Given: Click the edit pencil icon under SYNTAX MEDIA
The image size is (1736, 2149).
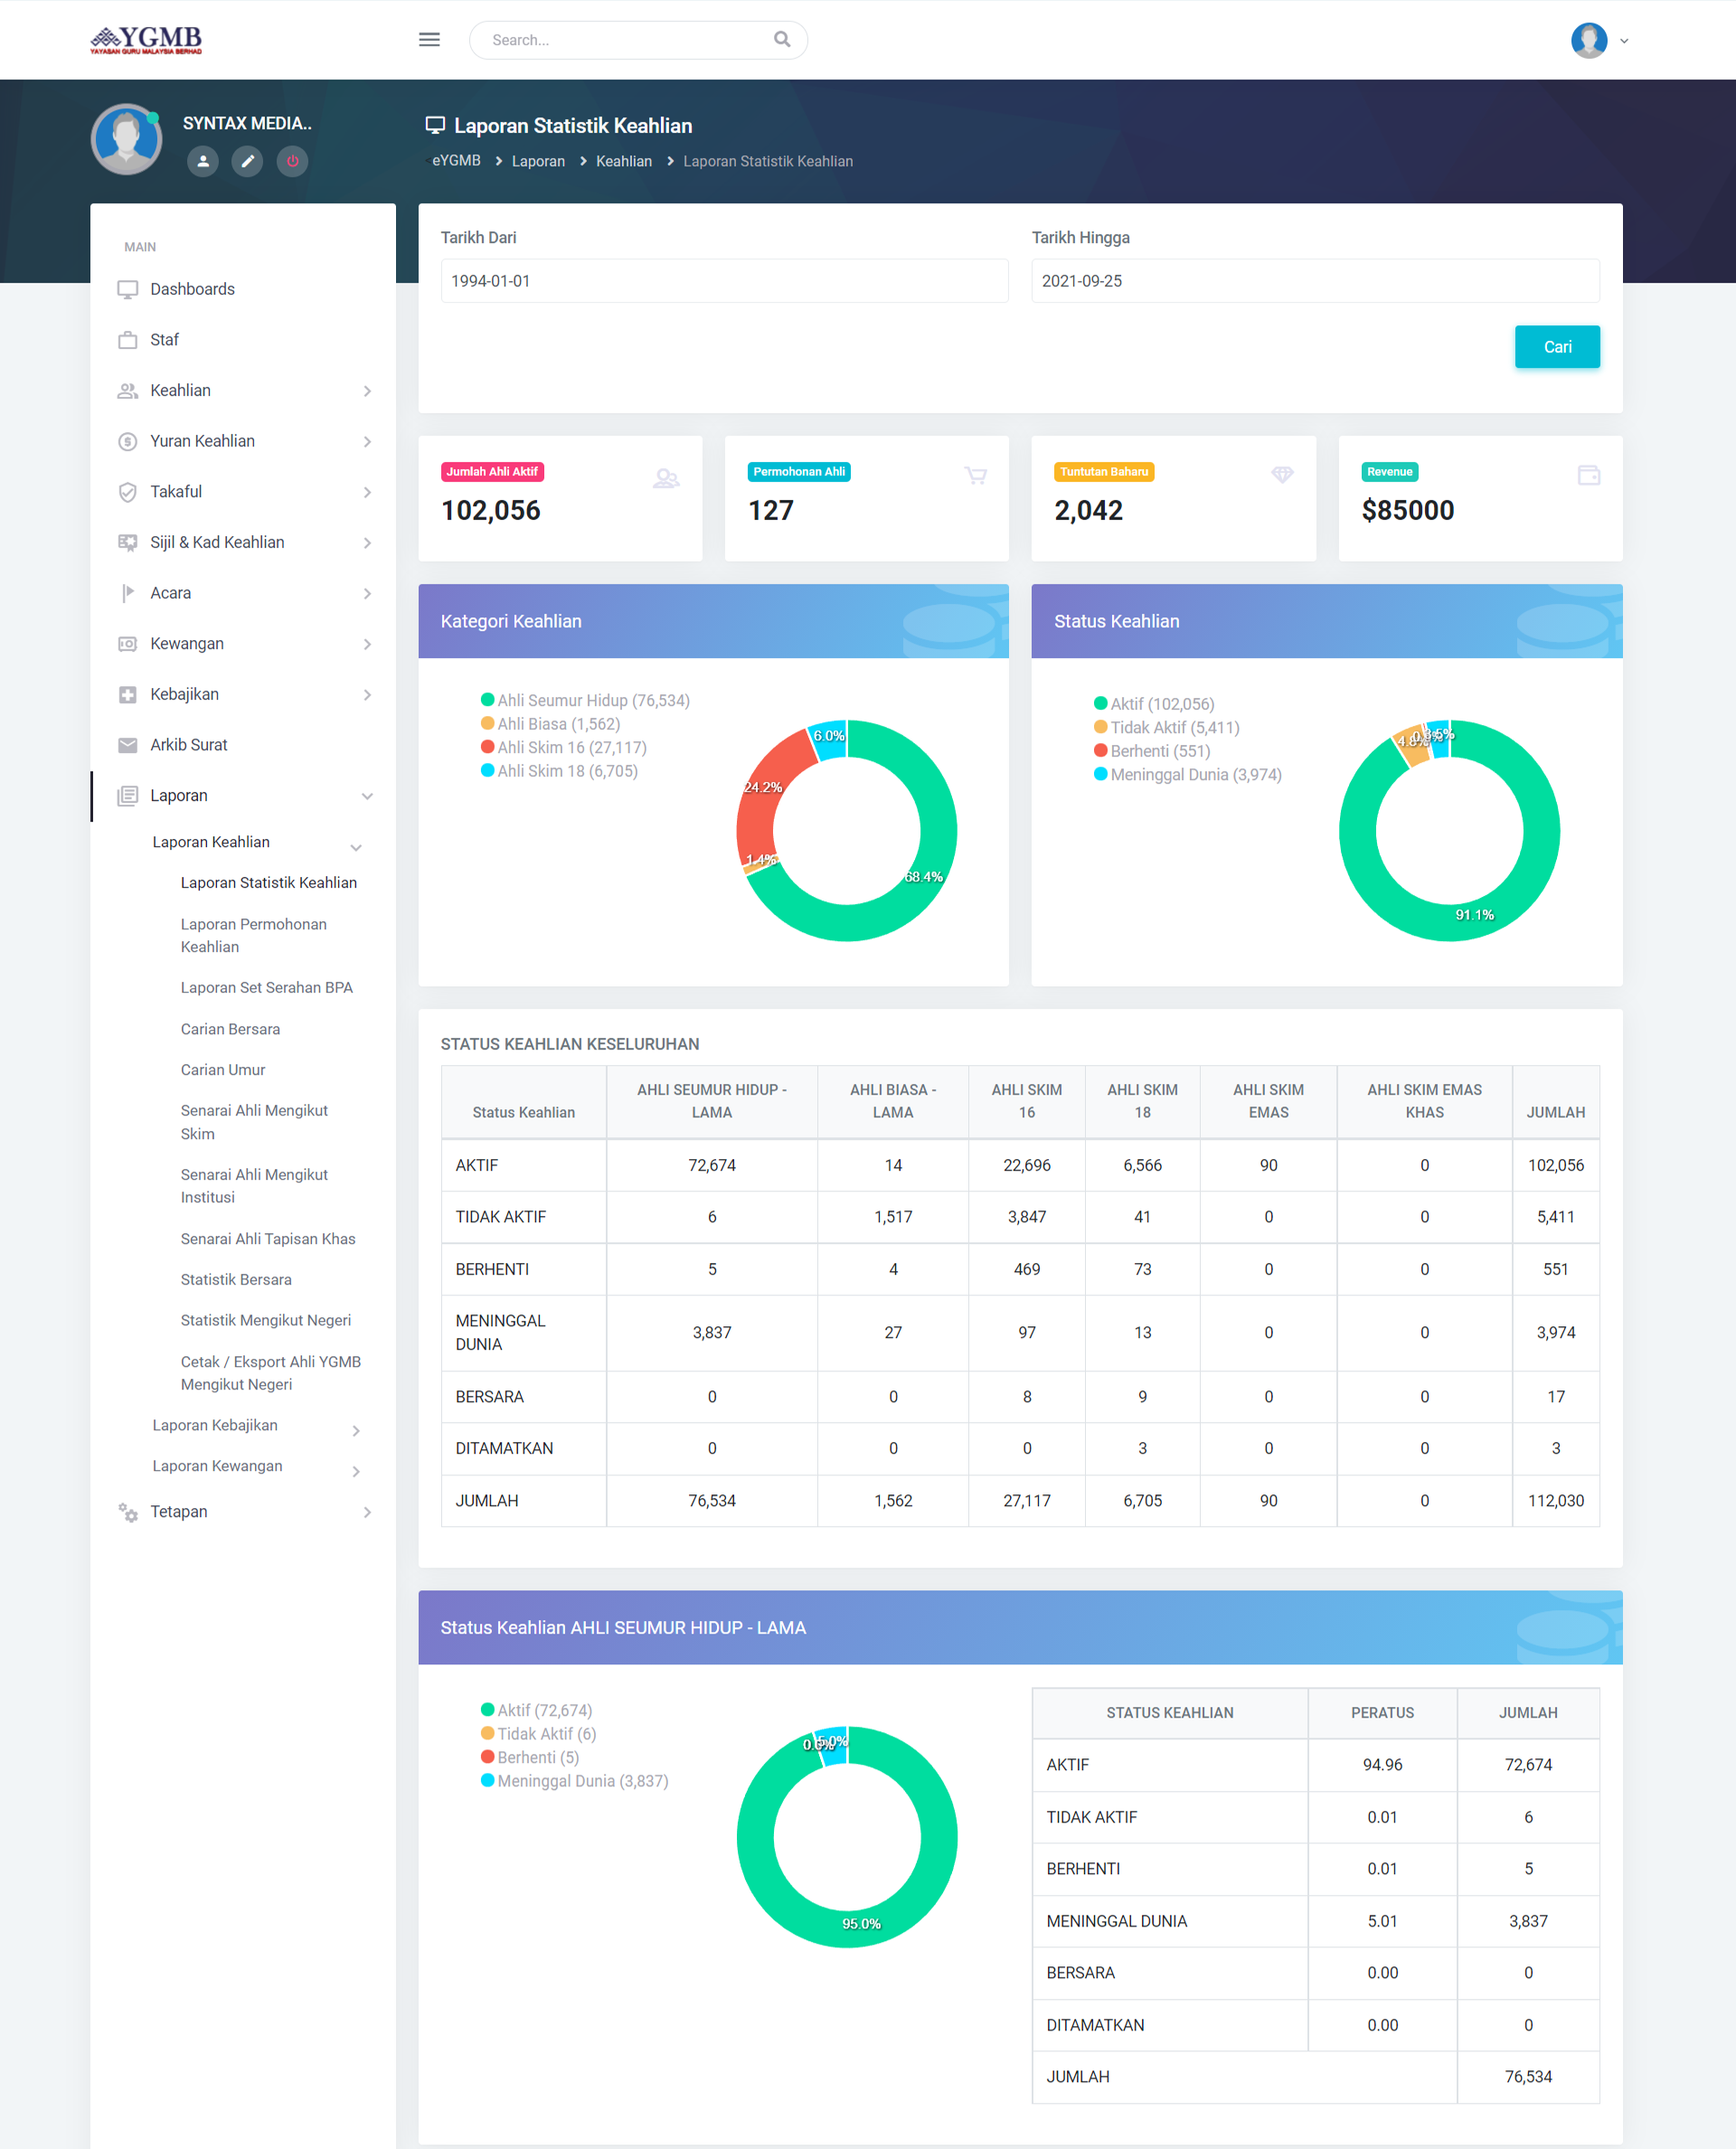Looking at the screenshot, I should click(x=247, y=161).
